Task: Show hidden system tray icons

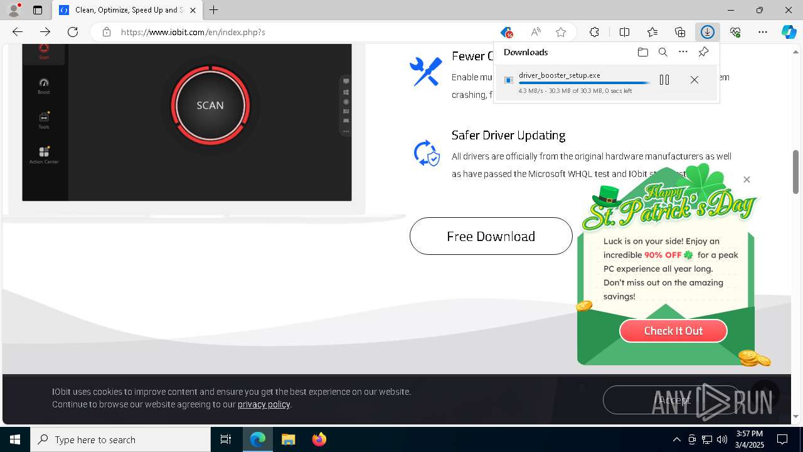Action: pos(676,439)
